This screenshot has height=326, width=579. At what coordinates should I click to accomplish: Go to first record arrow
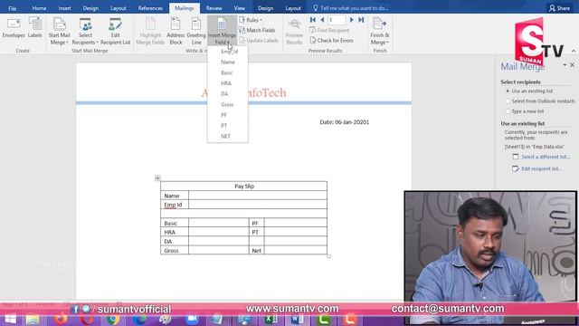[x=313, y=20]
